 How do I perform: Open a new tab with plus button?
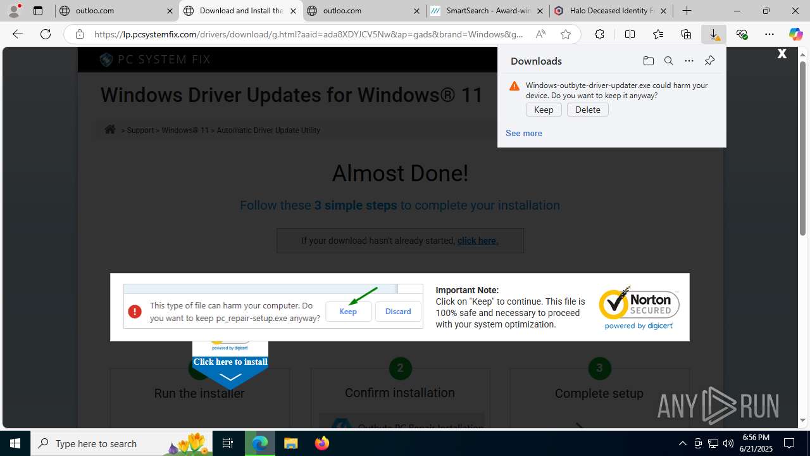tap(687, 11)
